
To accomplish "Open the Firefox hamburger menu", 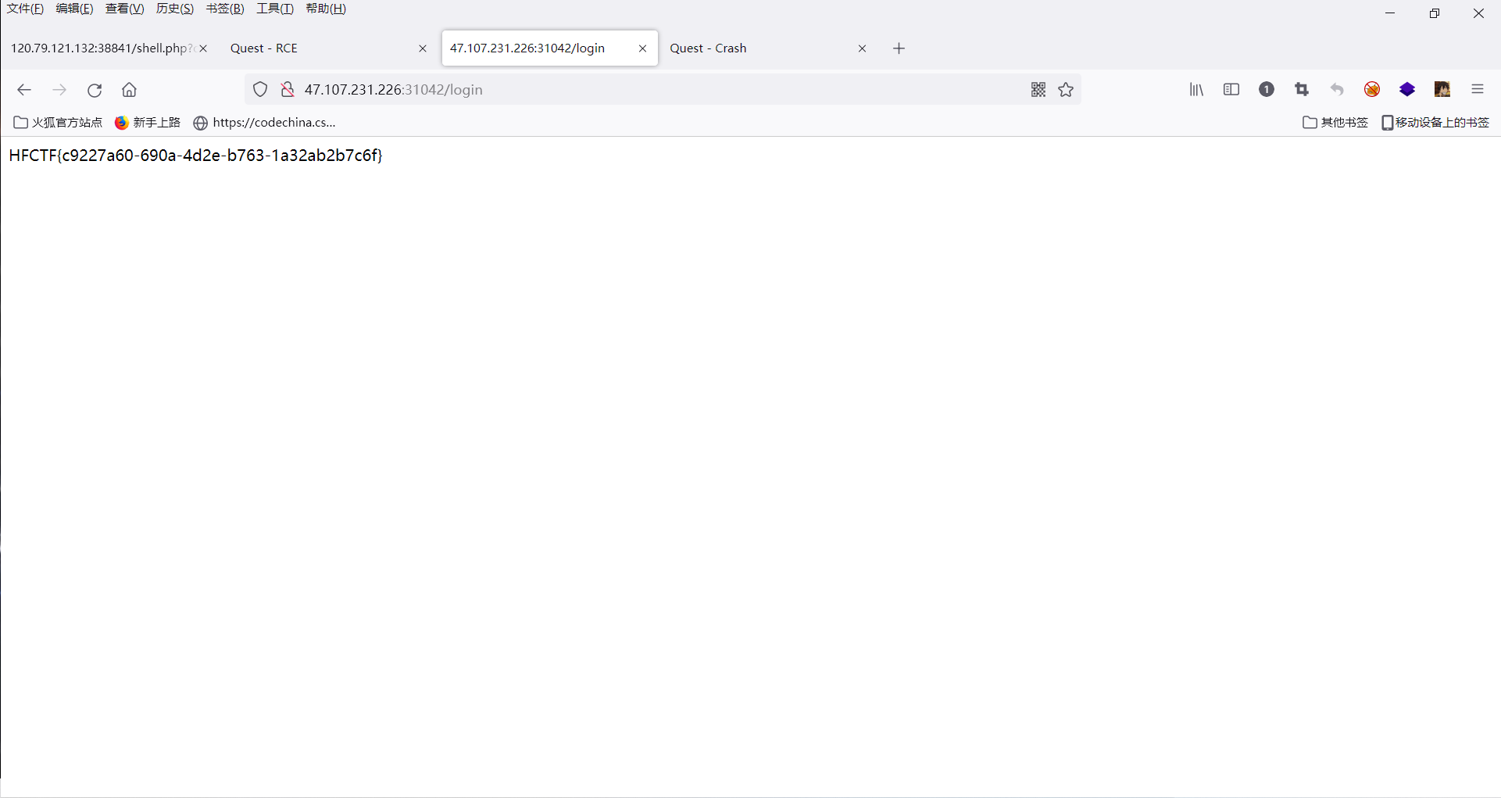I will click(x=1478, y=90).
